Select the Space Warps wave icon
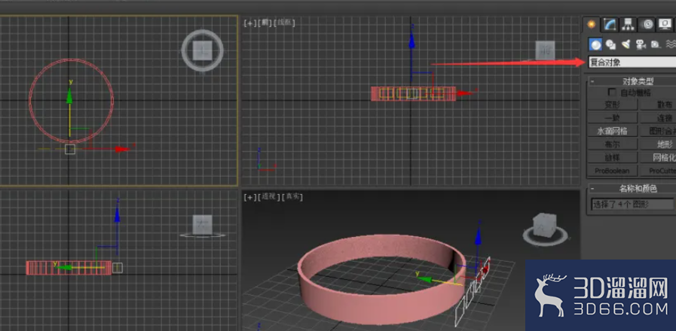Viewport: 676px width, 331px height. tap(671, 44)
